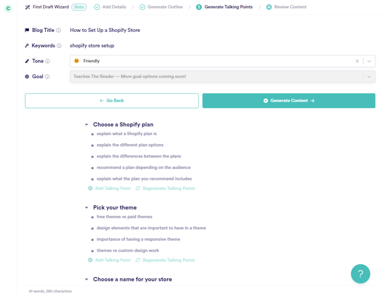Click the Choose a name for your store heading

tap(132, 280)
